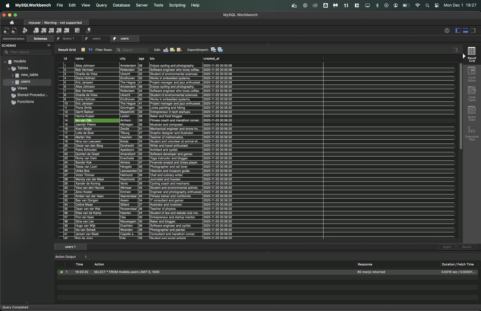Viewport: 481px width, 311px height.
Task: Open the server inspector info icon
Action: coord(25,30)
